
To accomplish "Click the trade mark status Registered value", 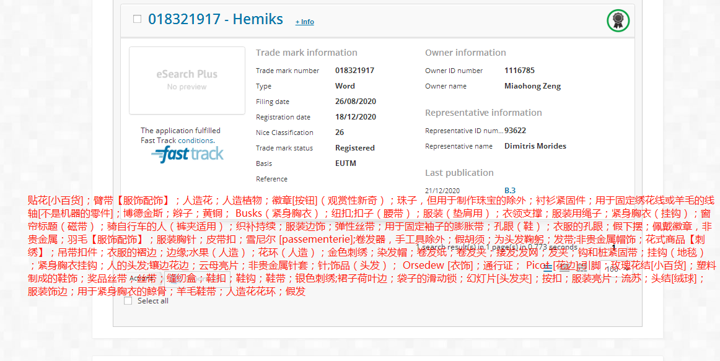I will (354, 148).
